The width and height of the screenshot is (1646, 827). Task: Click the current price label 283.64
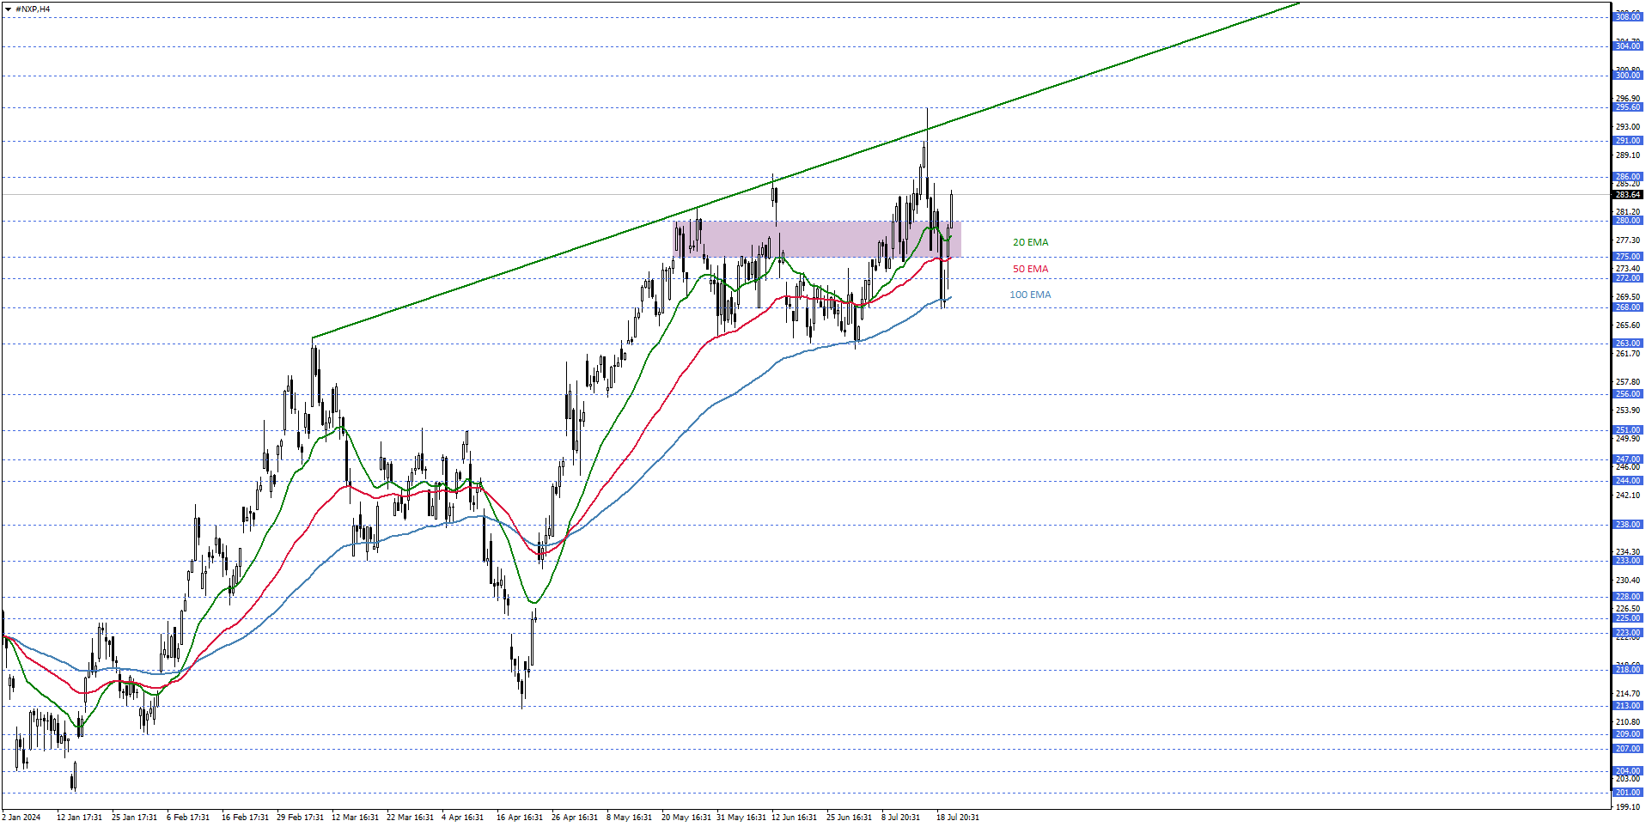point(1628,195)
